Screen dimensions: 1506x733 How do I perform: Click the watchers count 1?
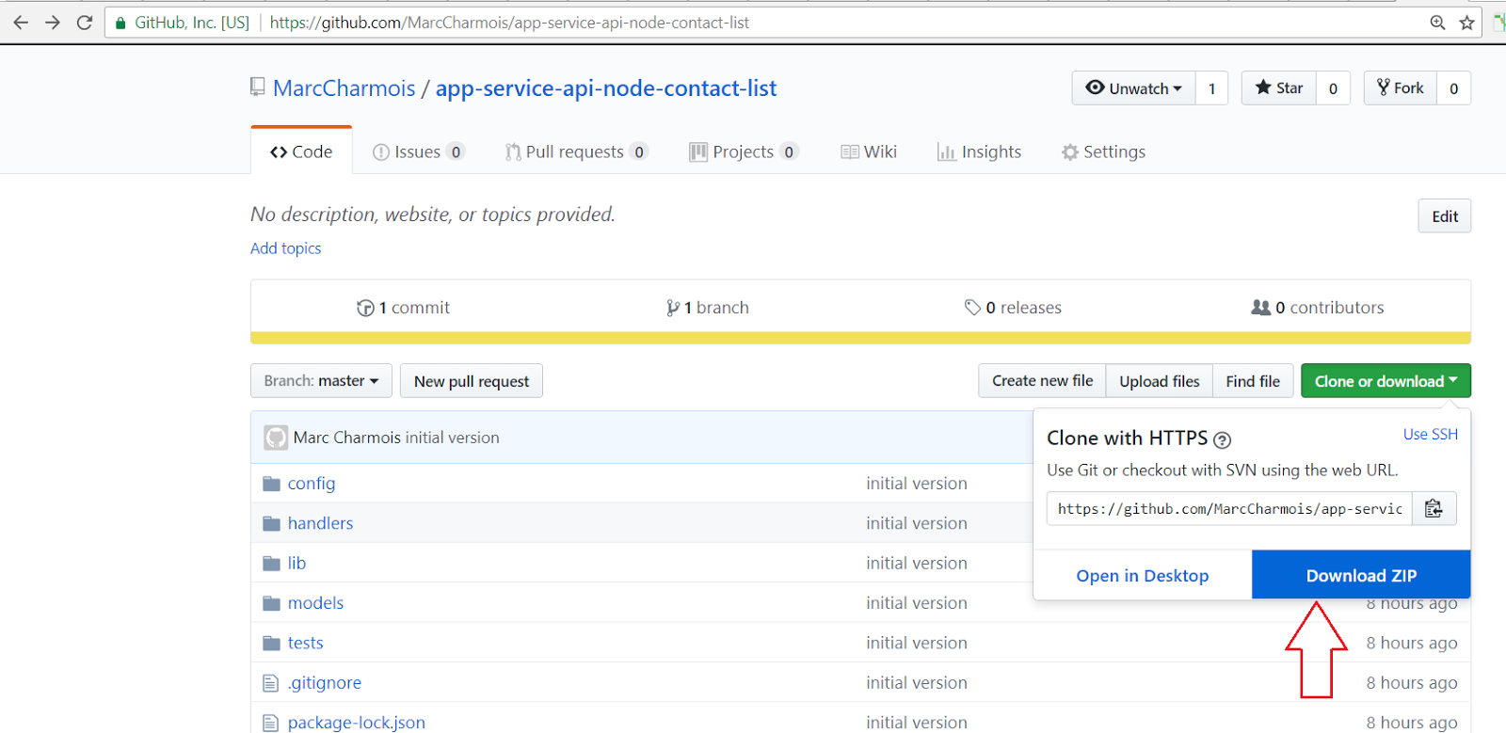(1211, 88)
